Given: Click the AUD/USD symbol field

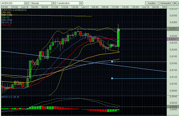Looking at the screenshot, I should tap(13, 3).
